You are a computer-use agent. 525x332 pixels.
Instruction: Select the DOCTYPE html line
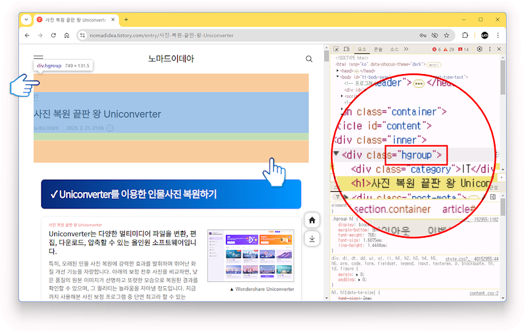[352, 58]
